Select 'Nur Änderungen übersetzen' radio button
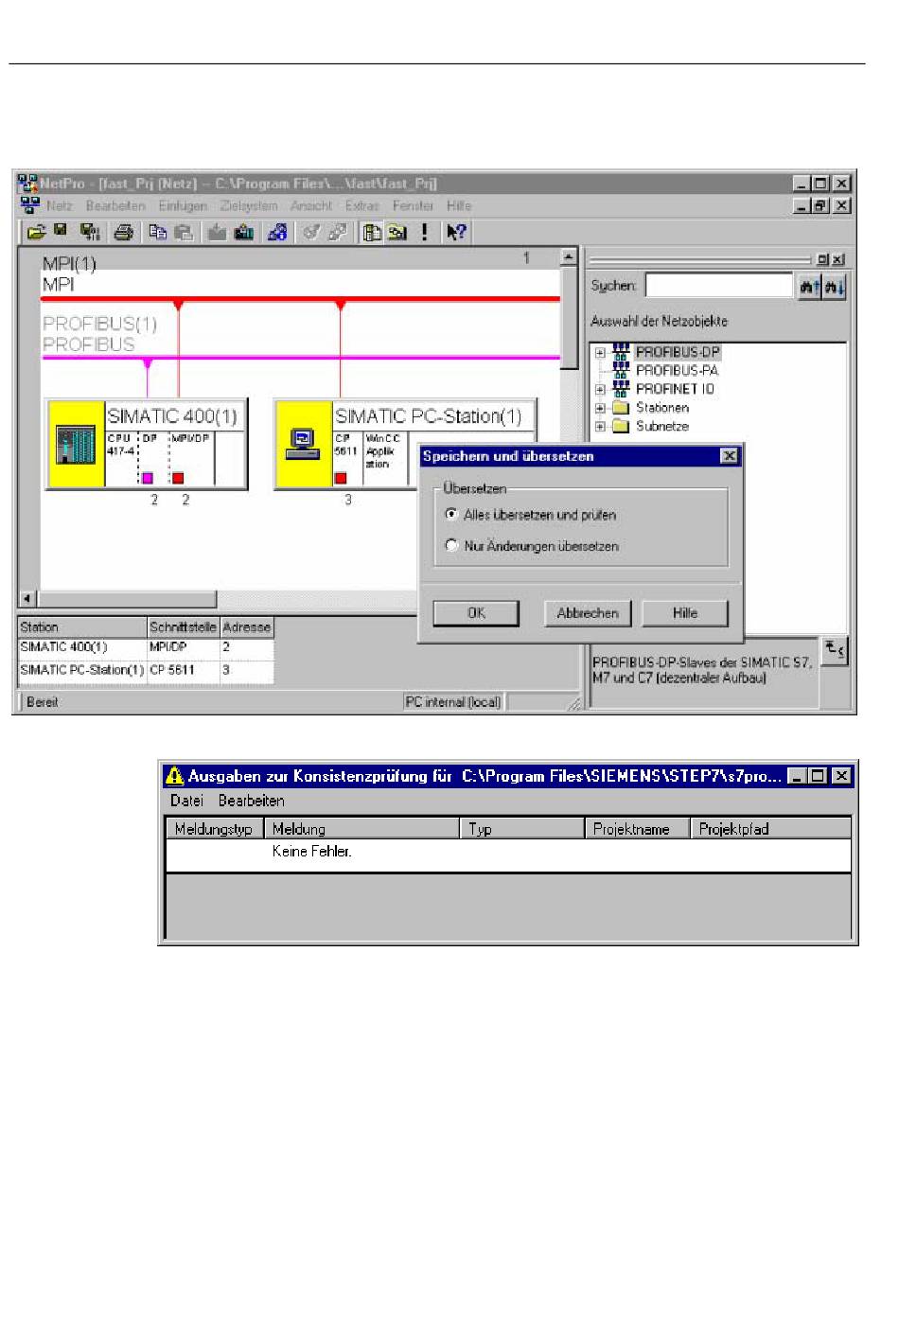Viewport: 899px width, 1322px height. (451, 545)
